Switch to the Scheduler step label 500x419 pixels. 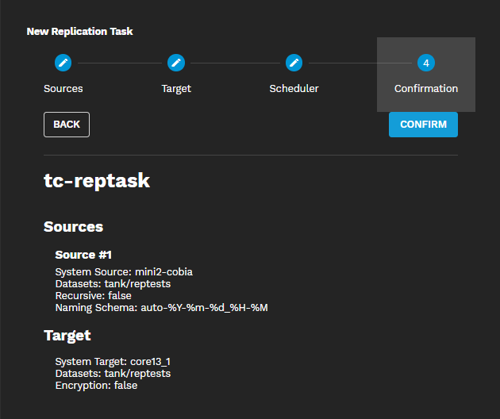pyautogui.click(x=294, y=88)
